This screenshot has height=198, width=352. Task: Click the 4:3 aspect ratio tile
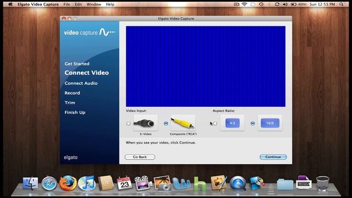pos(232,123)
